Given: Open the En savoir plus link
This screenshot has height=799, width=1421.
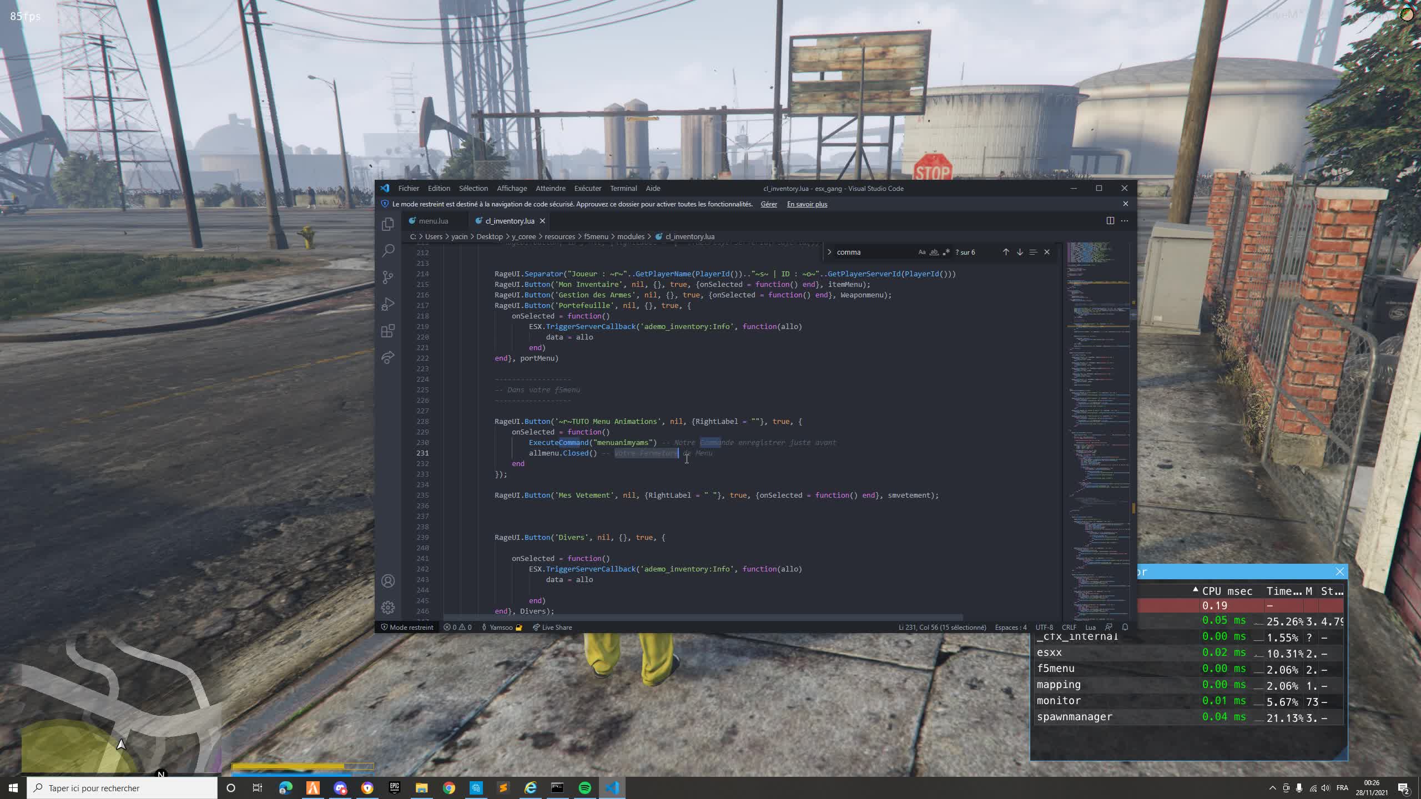Looking at the screenshot, I should click(x=807, y=204).
